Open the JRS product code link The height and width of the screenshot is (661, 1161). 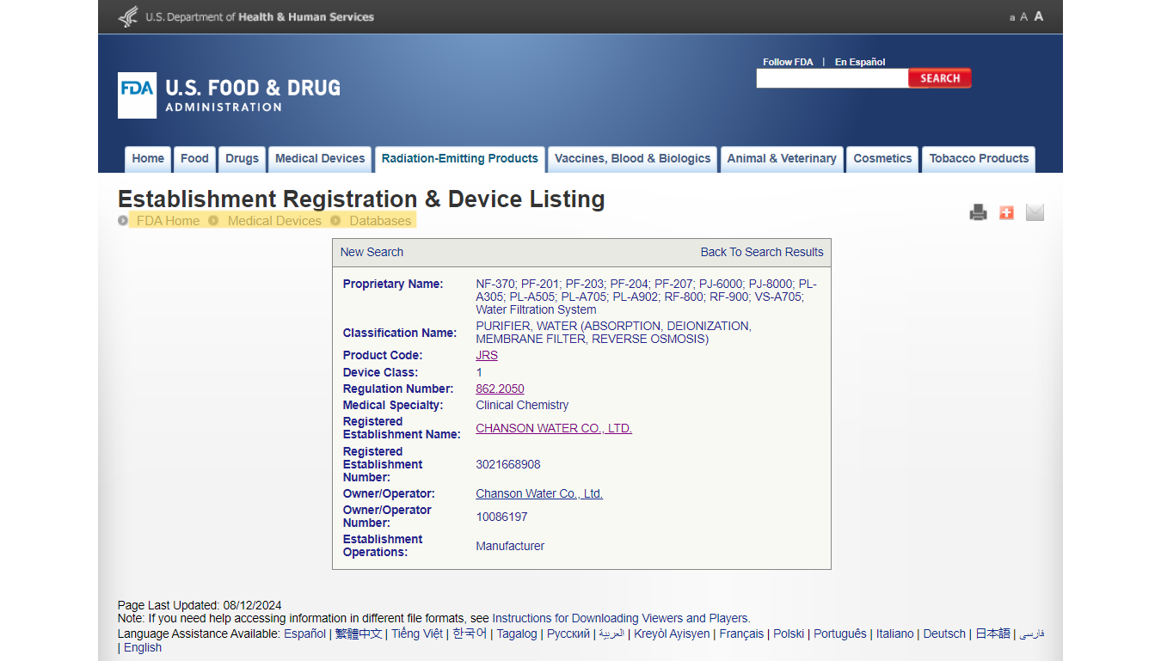tap(487, 356)
